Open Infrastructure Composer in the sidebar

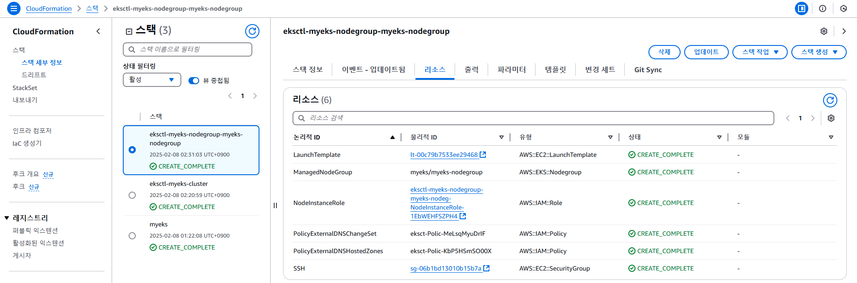(x=32, y=131)
